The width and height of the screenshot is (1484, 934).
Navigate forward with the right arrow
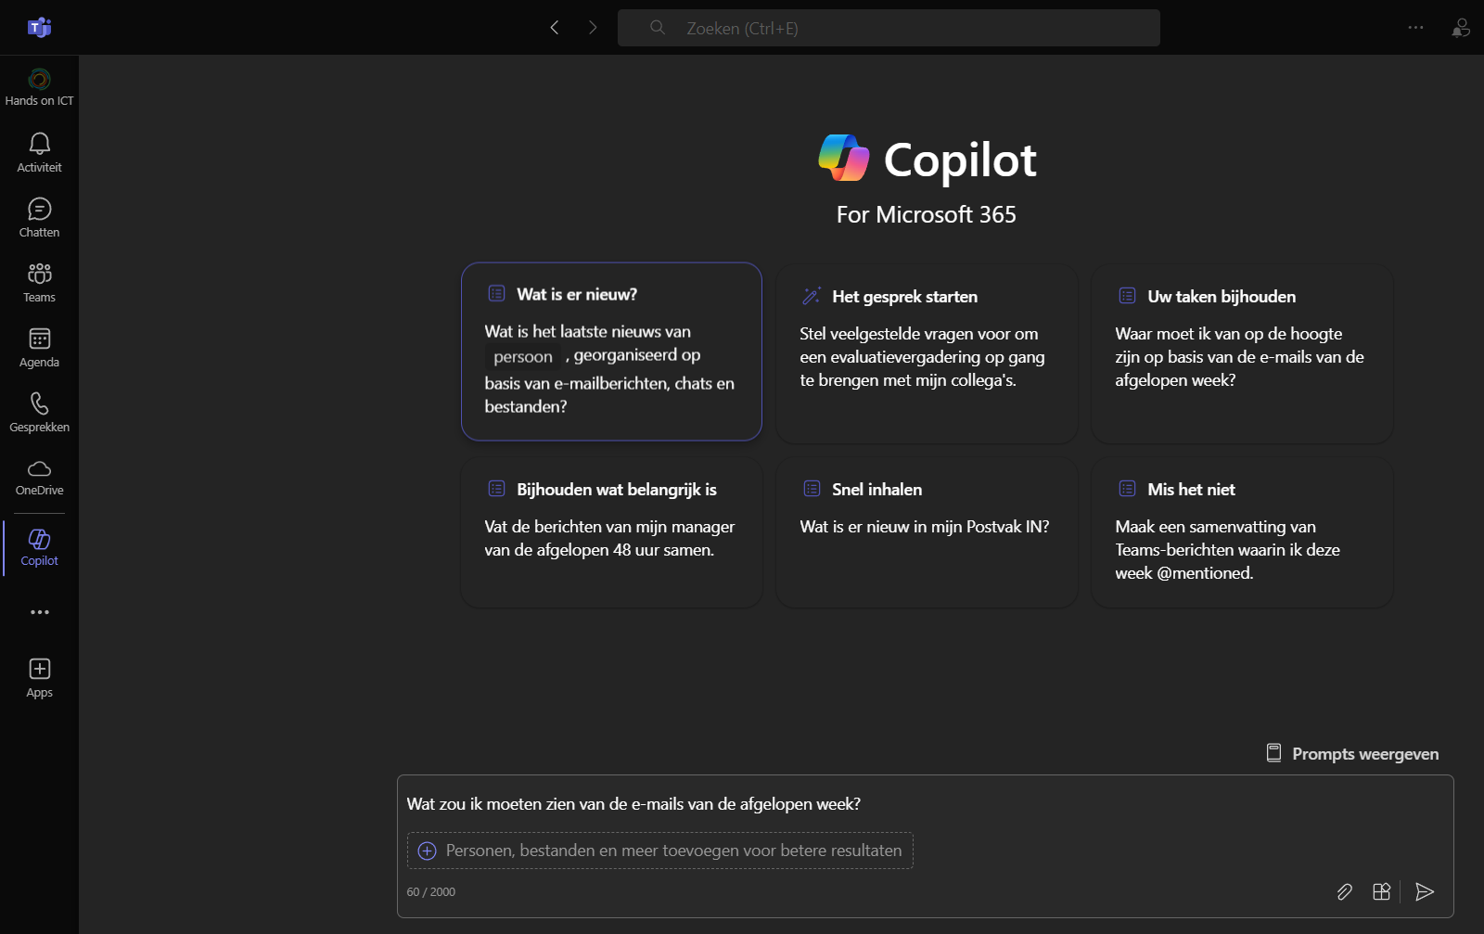593,28
